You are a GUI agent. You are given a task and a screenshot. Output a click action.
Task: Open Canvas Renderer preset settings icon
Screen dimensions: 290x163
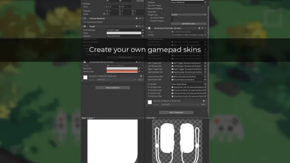pyautogui.click(x=140, y=19)
